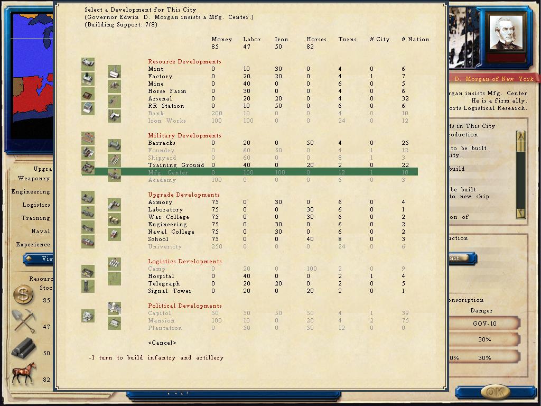
Task: Click the scrollbar up arrow in city panel
Action: click(x=520, y=136)
